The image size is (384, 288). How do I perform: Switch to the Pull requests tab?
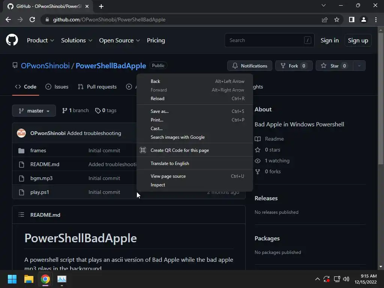pyautogui.click(x=97, y=87)
